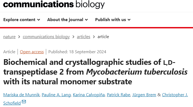Go to the nature breadcrumb link
The width and height of the screenshot is (193, 107).
pyautogui.click(x=9, y=37)
